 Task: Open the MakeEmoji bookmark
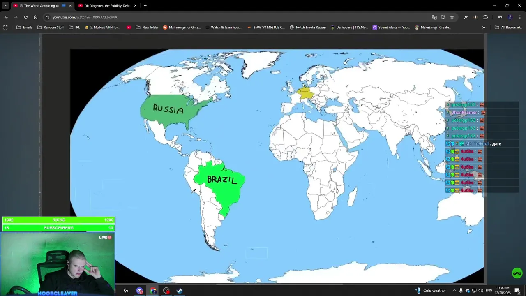click(x=433, y=28)
